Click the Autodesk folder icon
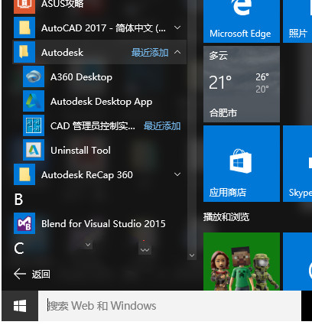 coord(24,52)
